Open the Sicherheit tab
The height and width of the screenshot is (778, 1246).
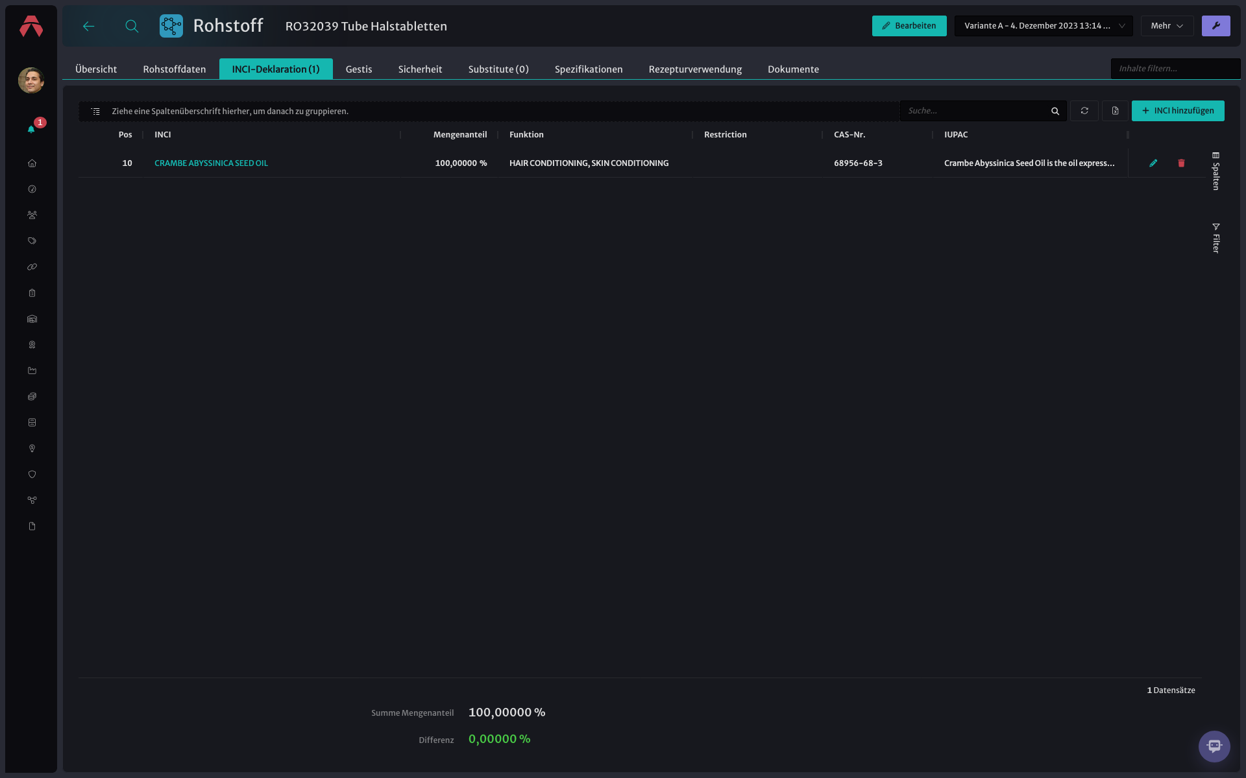[x=420, y=69]
